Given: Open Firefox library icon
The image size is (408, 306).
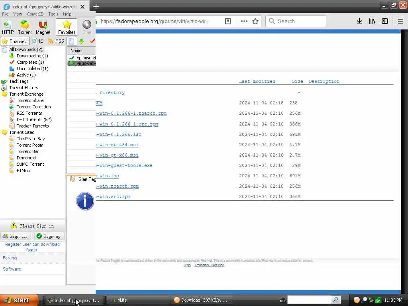Looking at the screenshot, I should 372,22.
